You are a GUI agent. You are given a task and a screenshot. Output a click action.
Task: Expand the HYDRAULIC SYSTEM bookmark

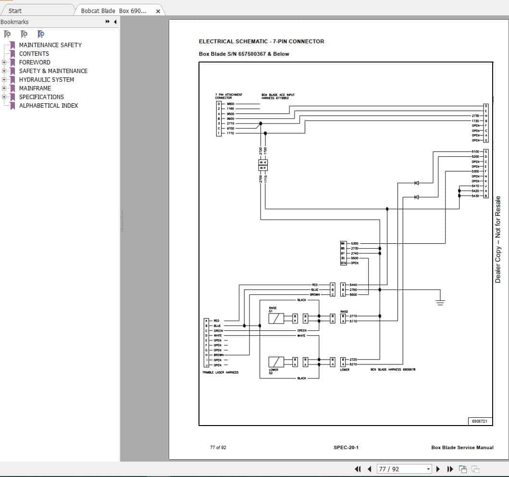(4, 80)
